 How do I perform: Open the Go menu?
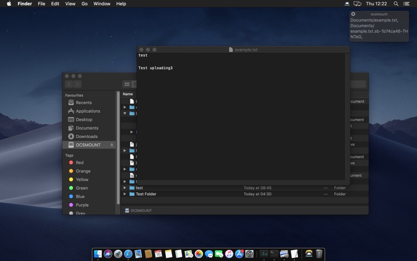click(84, 4)
